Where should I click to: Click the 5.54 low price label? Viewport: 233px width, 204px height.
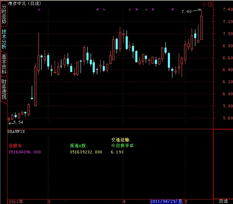pyautogui.click(x=18, y=122)
